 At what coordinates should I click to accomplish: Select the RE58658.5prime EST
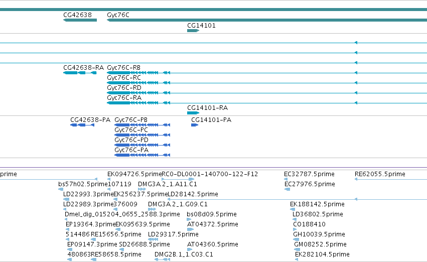tap(93, 260)
